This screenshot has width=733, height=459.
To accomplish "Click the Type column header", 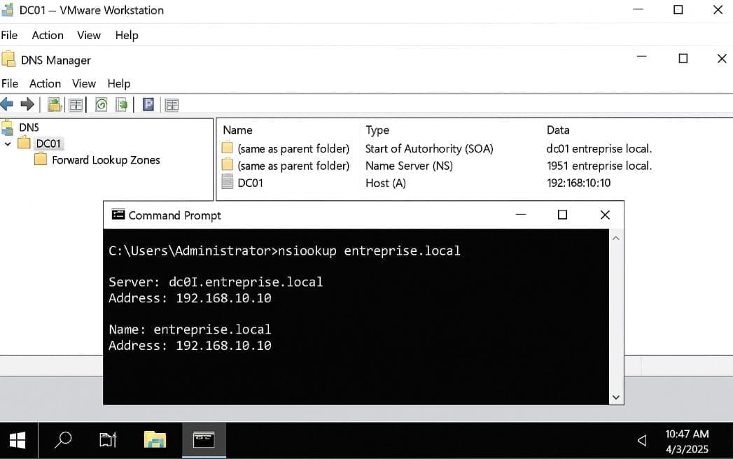I will (x=377, y=130).
